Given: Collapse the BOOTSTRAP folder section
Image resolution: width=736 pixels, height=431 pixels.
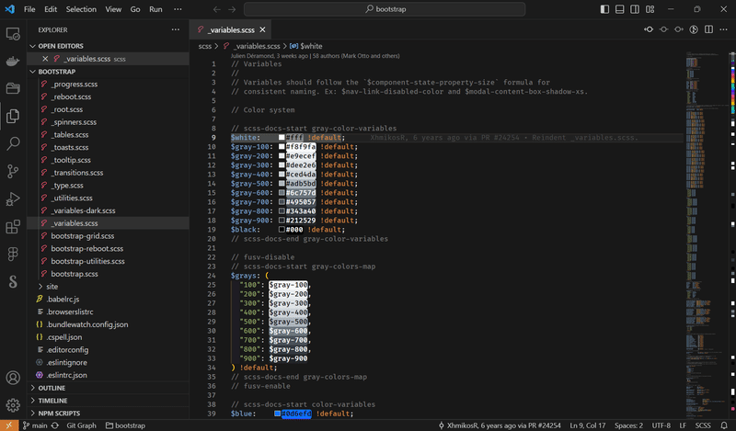Looking at the screenshot, I should [108, 72].
